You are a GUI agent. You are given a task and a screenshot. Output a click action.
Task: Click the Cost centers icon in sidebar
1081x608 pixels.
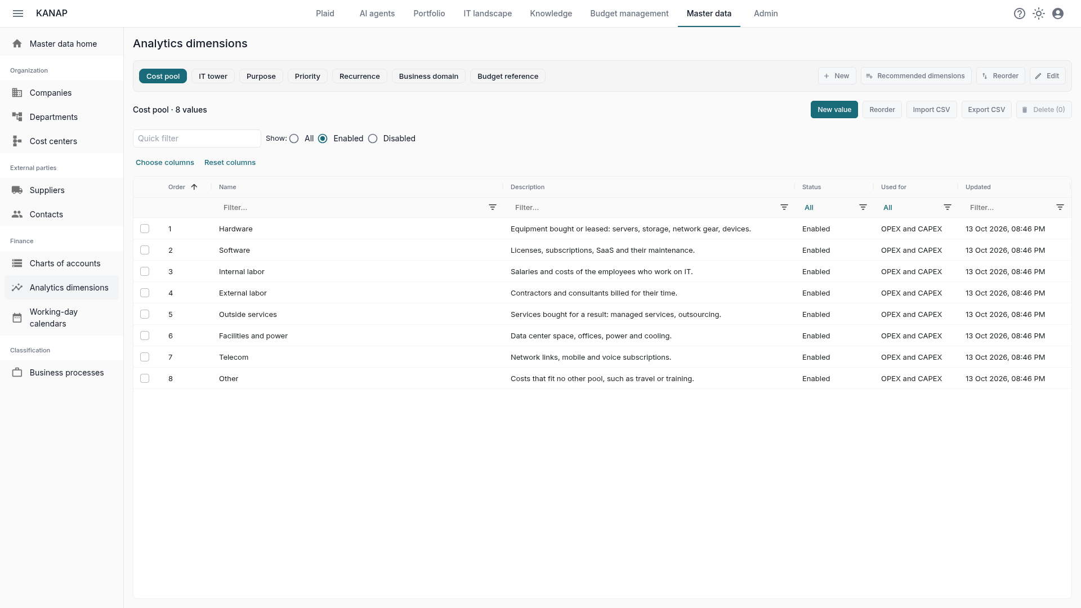point(17,141)
